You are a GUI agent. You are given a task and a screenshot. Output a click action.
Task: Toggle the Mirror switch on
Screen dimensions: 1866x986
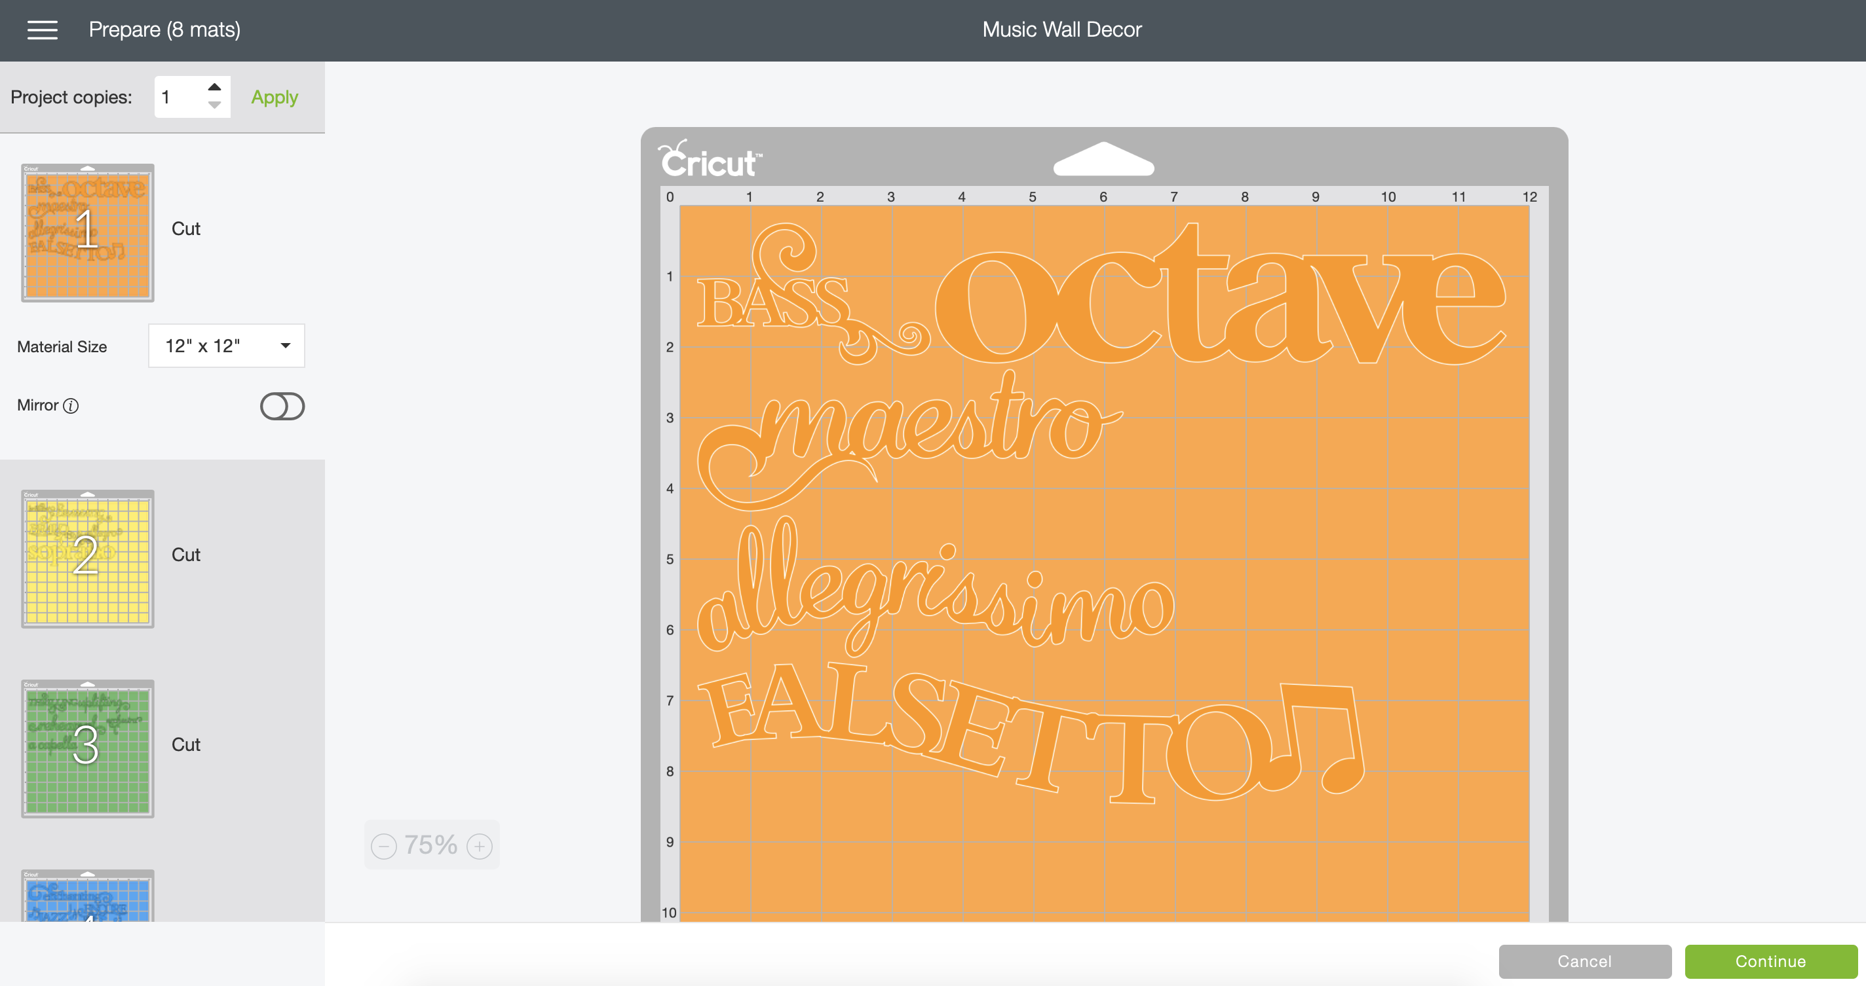click(282, 406)
